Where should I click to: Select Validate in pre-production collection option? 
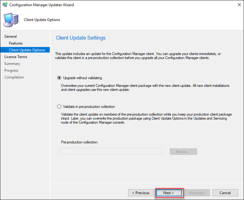click(x=59, y=107)
